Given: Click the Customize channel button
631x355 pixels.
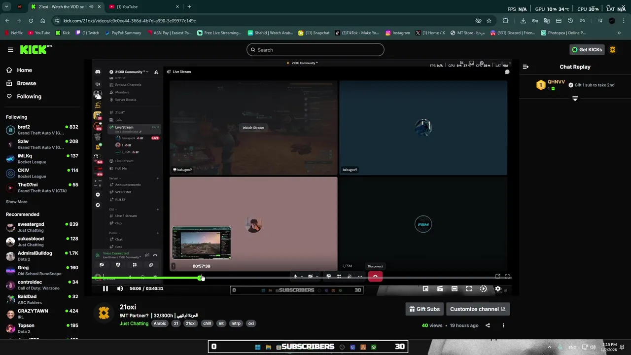Looking at the screenshot, I should 478,309.
